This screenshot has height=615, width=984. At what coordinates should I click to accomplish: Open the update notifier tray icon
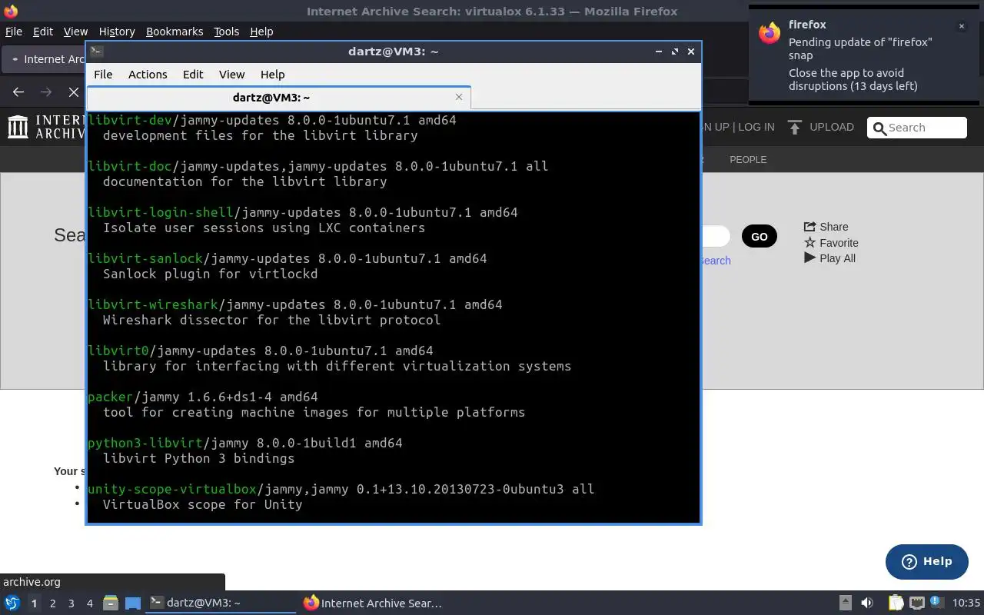pyautogui.click(x=936, y=602)
